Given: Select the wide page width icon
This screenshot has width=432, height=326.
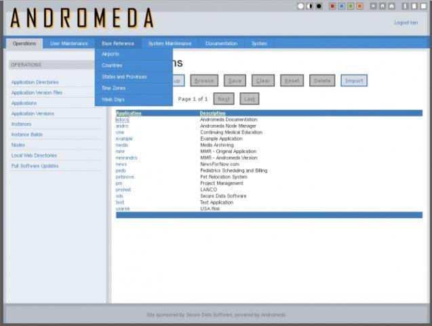Looking at the screenshot, I should tap(423, 6).
